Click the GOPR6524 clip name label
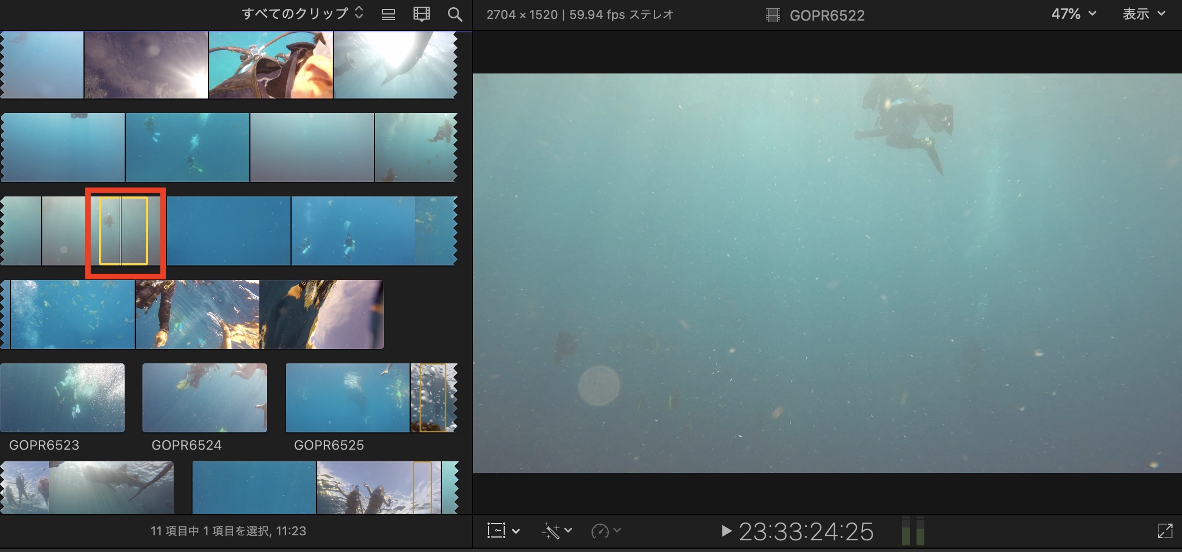1182x552 pixels. tap(186, 445)
